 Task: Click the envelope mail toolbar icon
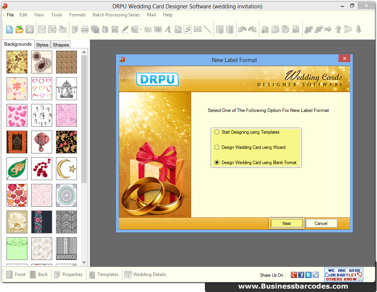[x=198, y=30]
